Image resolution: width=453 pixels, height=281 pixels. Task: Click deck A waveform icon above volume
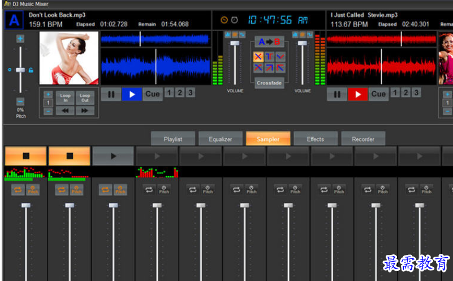pos(242,35)
